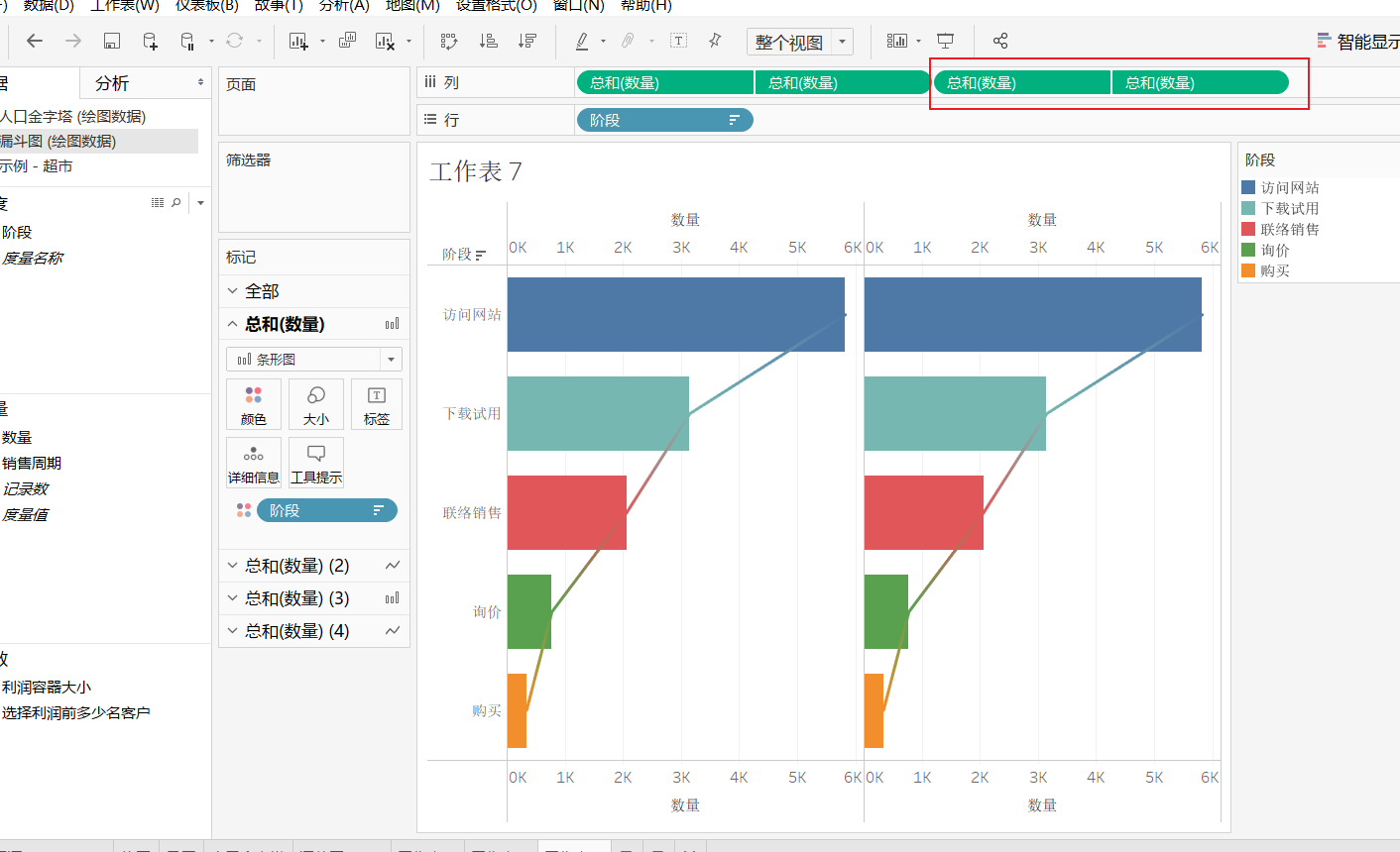1400x852 pixels.
Task: Open dimensions header dropdown arrow
Action: tap(200, 202)
